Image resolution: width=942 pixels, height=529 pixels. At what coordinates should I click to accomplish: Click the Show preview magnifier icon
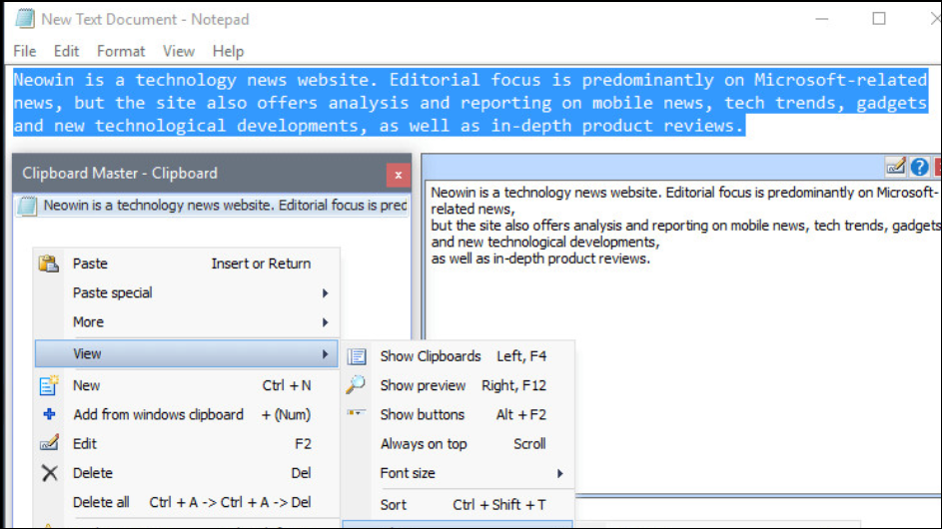coord(356,384)
